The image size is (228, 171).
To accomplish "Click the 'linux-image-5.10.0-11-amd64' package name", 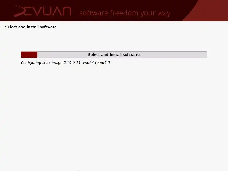I will (x=68, y=62).
